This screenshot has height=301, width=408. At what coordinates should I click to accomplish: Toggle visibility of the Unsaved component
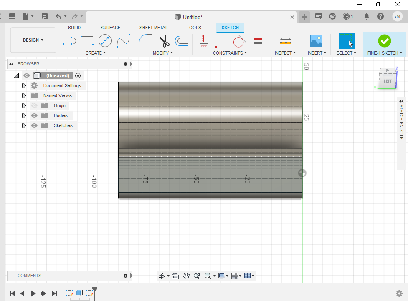point(27,75)
